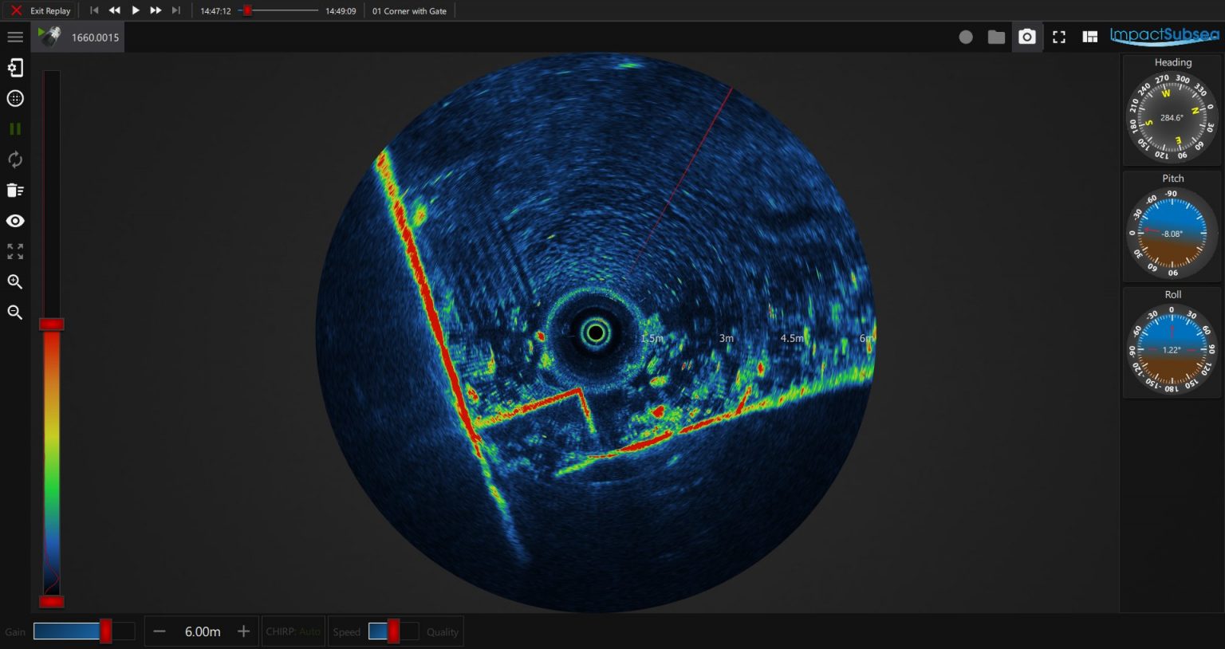Select the camera snapshot tool
1225x649 pixels.
pyautogui.click(x=1026, y=37)
